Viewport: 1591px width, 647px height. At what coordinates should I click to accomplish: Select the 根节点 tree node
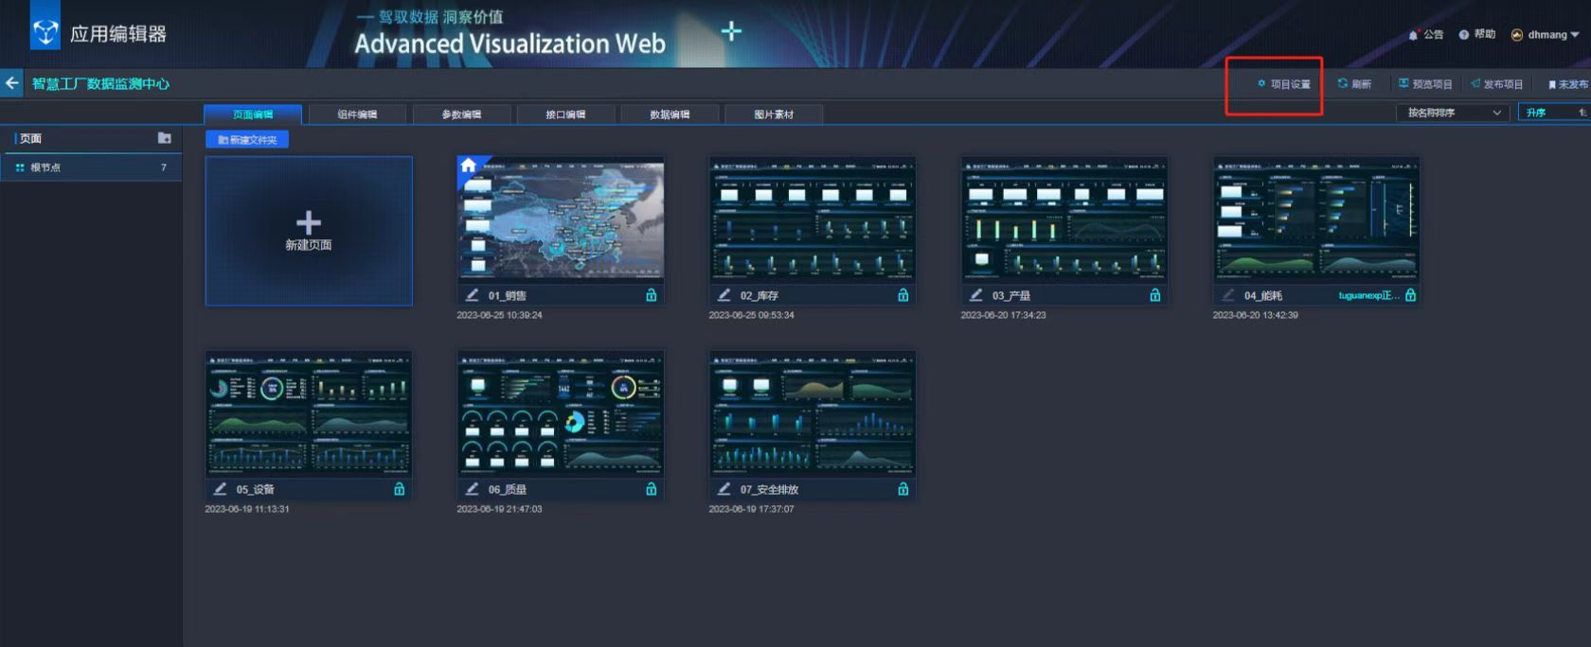[x=91, y=167]
